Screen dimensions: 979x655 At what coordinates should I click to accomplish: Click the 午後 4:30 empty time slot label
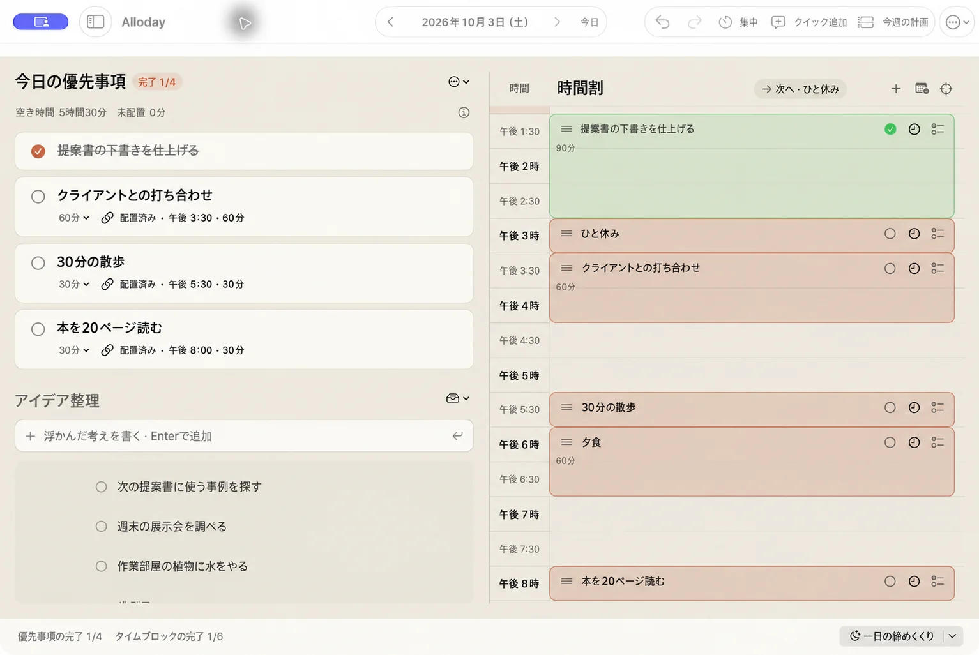520,340
